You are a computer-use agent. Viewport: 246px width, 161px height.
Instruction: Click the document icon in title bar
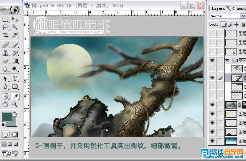click(x=27, y=5)
